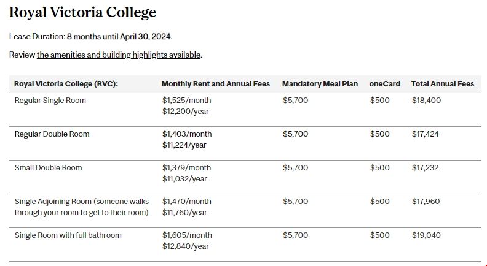Click the Single Adjoining Room description
The width and height of the screenshot is (487, 266).
pyautogui.click(x=82, y=207)
